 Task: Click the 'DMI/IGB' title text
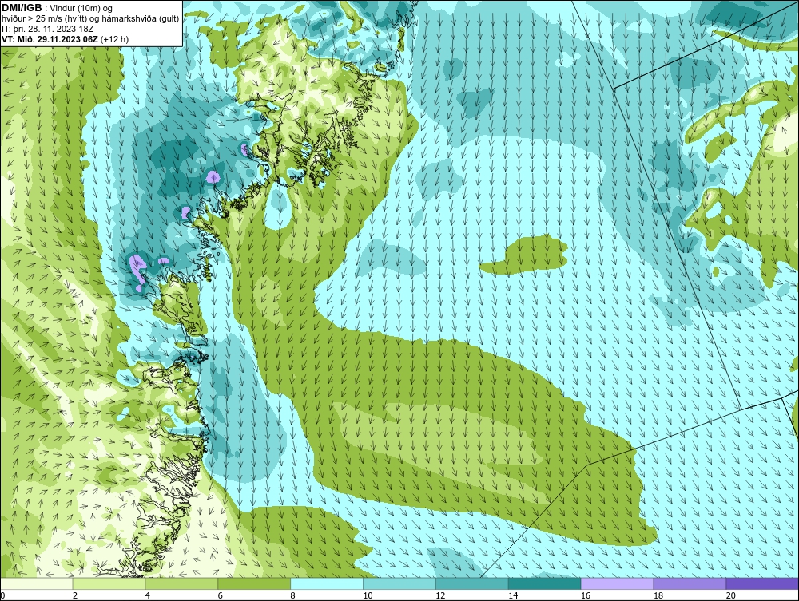pyautogui.click(x=22, y=8)
